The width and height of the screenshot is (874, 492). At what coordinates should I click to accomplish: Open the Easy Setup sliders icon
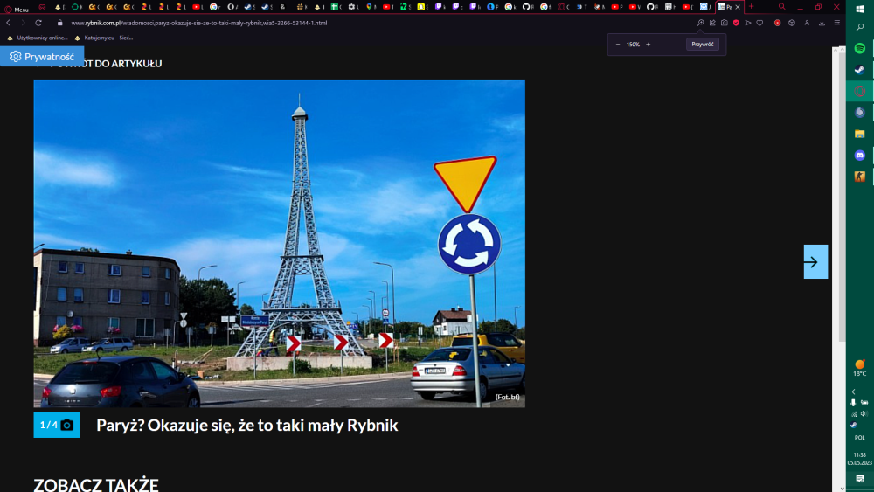(x=836, y=23)
